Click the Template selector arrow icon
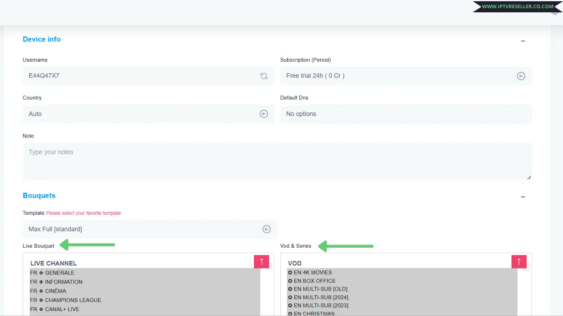 click(267, 229)
